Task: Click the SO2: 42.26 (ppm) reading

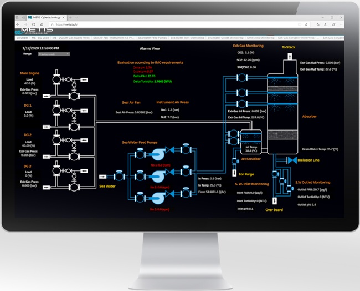Action: coord(249,60)
